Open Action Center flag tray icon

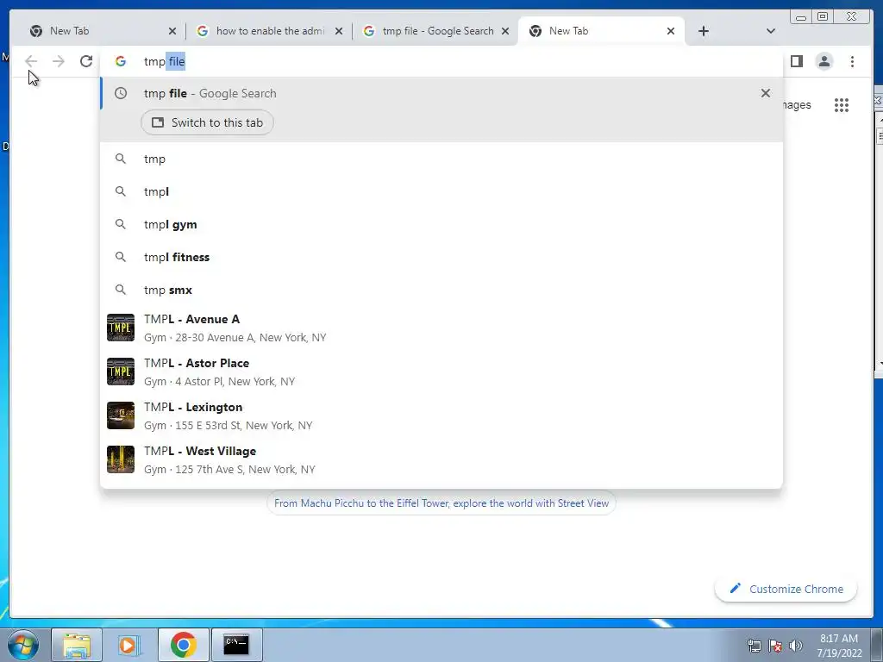[775, 646]
